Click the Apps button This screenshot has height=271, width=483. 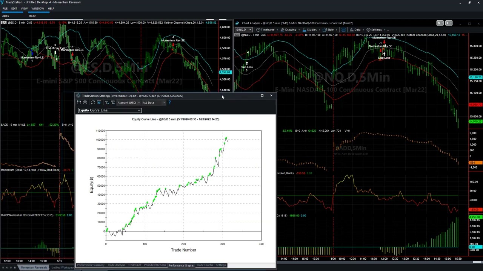click(6, 16)
